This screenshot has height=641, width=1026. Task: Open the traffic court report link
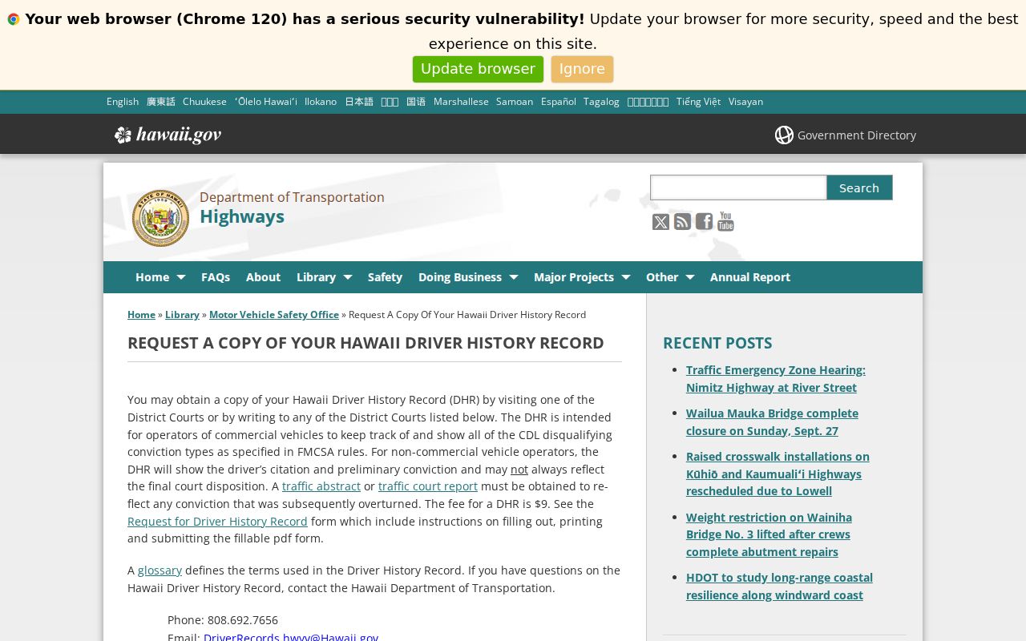click(428, 486)
